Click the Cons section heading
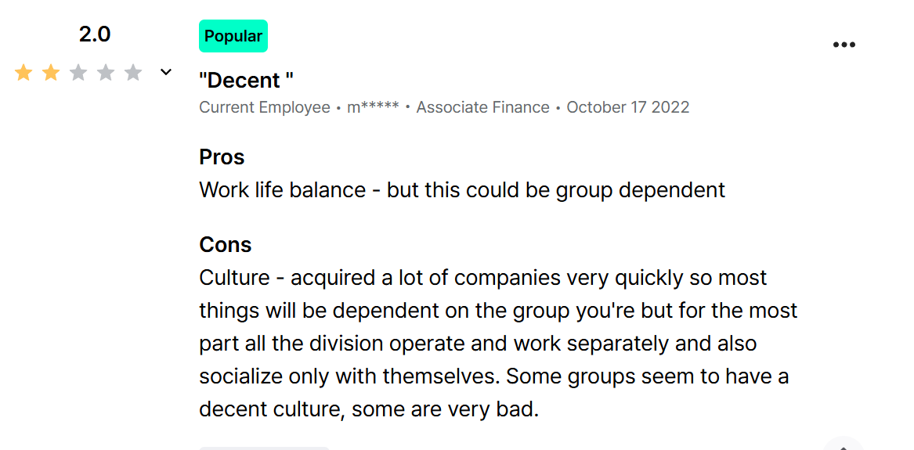This screenshot has width=914, height=450. click(x=225, y=244)
